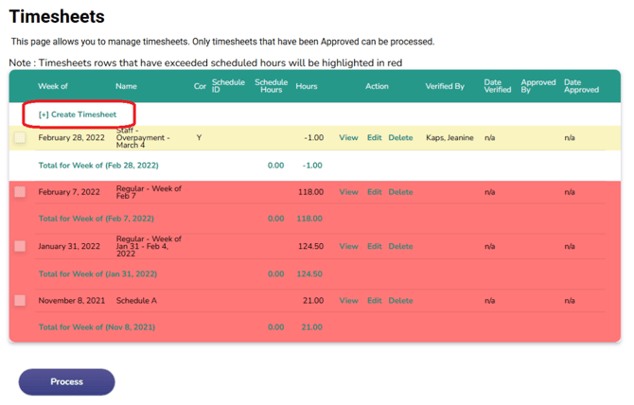View the Schedule A timesheet

[348, 301]
